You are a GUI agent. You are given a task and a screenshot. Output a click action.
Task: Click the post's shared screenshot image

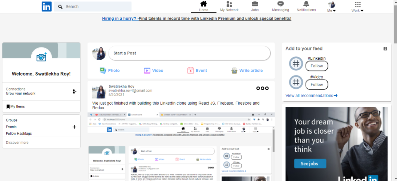click(x=181, y=147)
